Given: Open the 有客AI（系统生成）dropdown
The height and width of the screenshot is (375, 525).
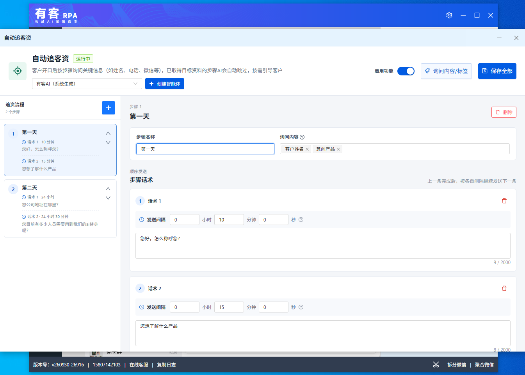Looking at the screenshot, I should pos(87,84).
